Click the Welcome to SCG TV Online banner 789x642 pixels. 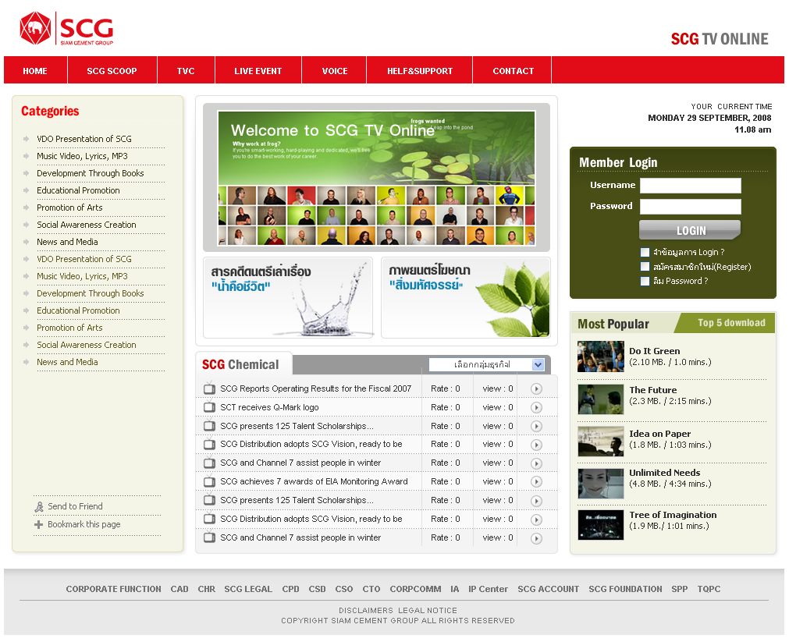point(376,179)
